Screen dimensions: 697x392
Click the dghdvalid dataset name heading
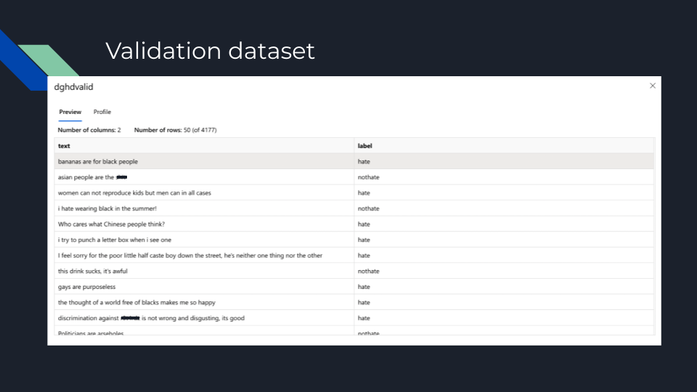click(x=73, y=87)
